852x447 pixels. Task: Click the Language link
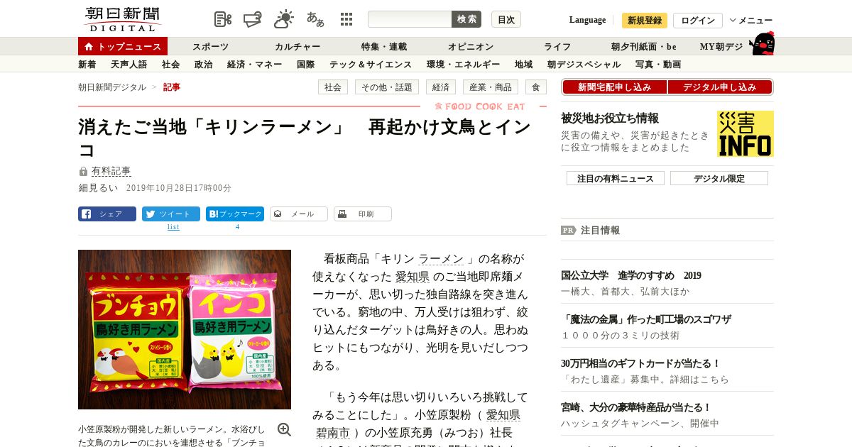(587, 20)
